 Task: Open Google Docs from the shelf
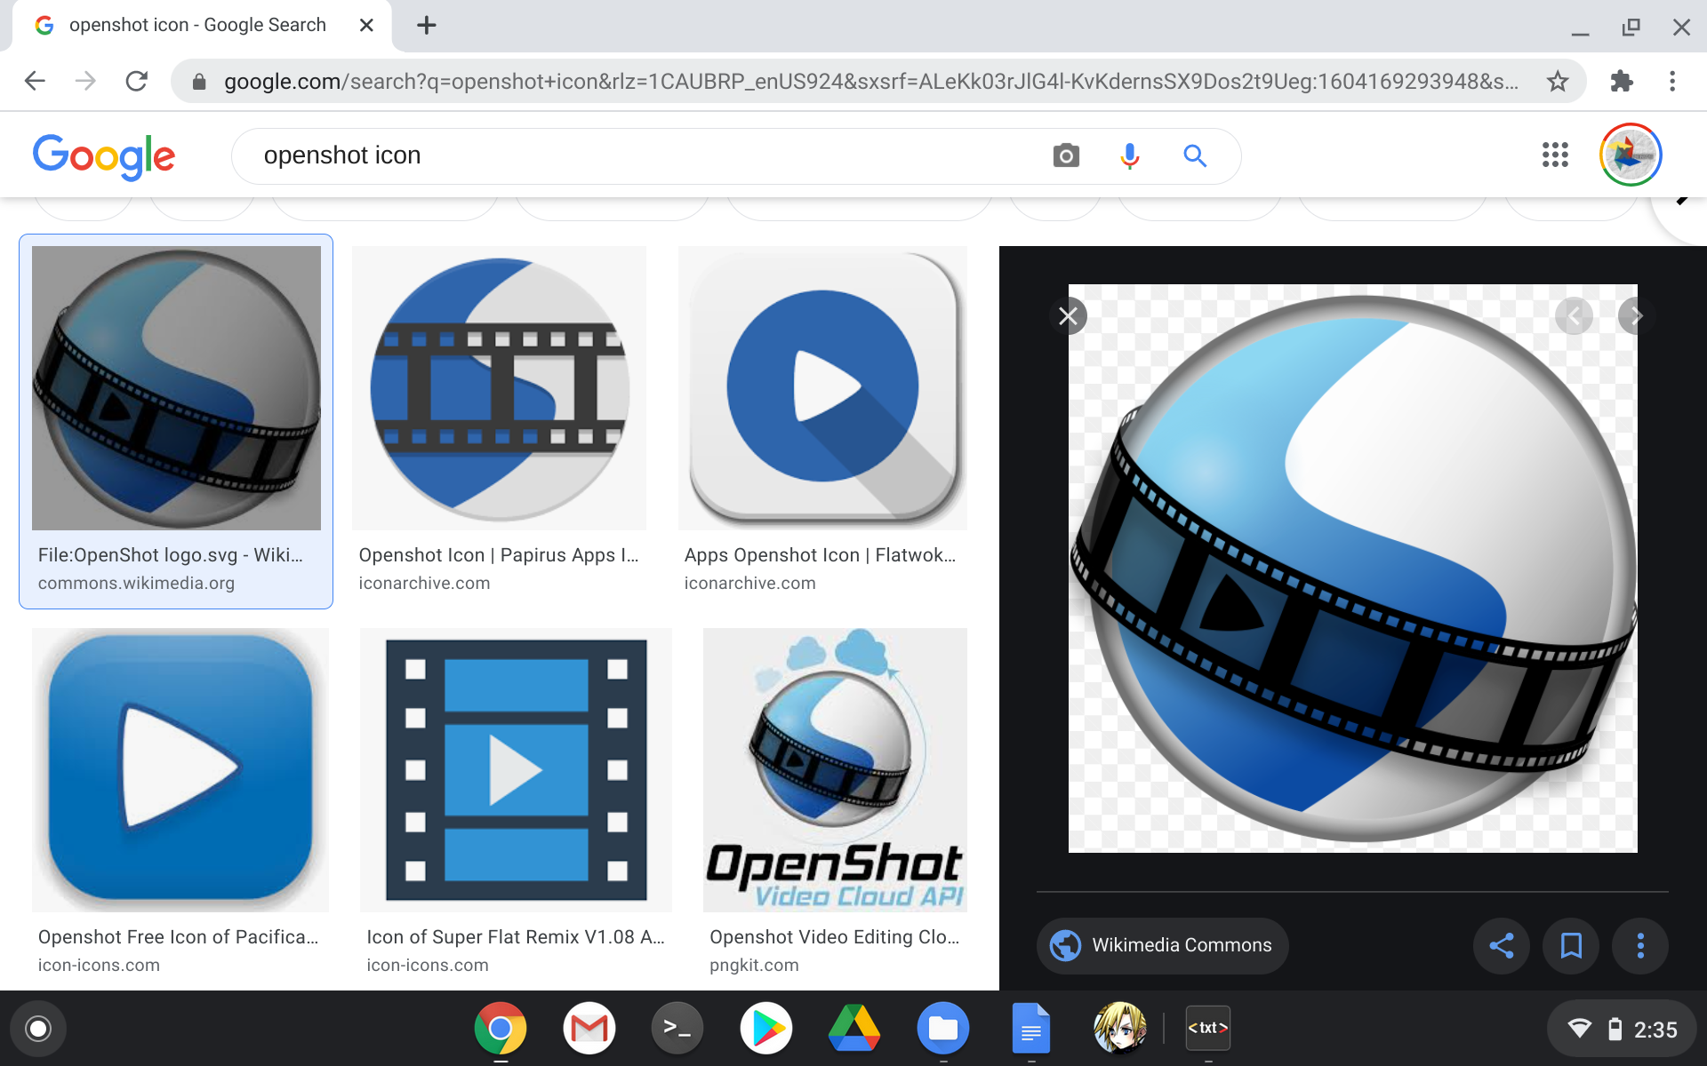coord(1031,1029)
